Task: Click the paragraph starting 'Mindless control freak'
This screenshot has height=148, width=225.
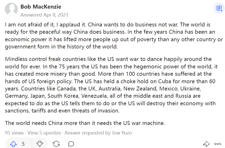Action: [x=111, y=85]
